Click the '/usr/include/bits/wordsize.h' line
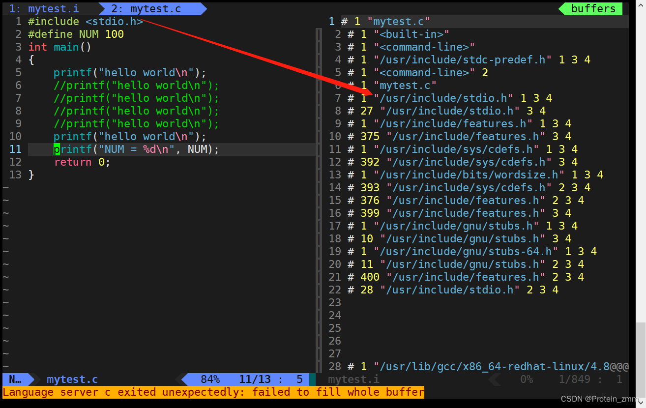Screen dimensions: 646x408 click(x=475, y=175)
